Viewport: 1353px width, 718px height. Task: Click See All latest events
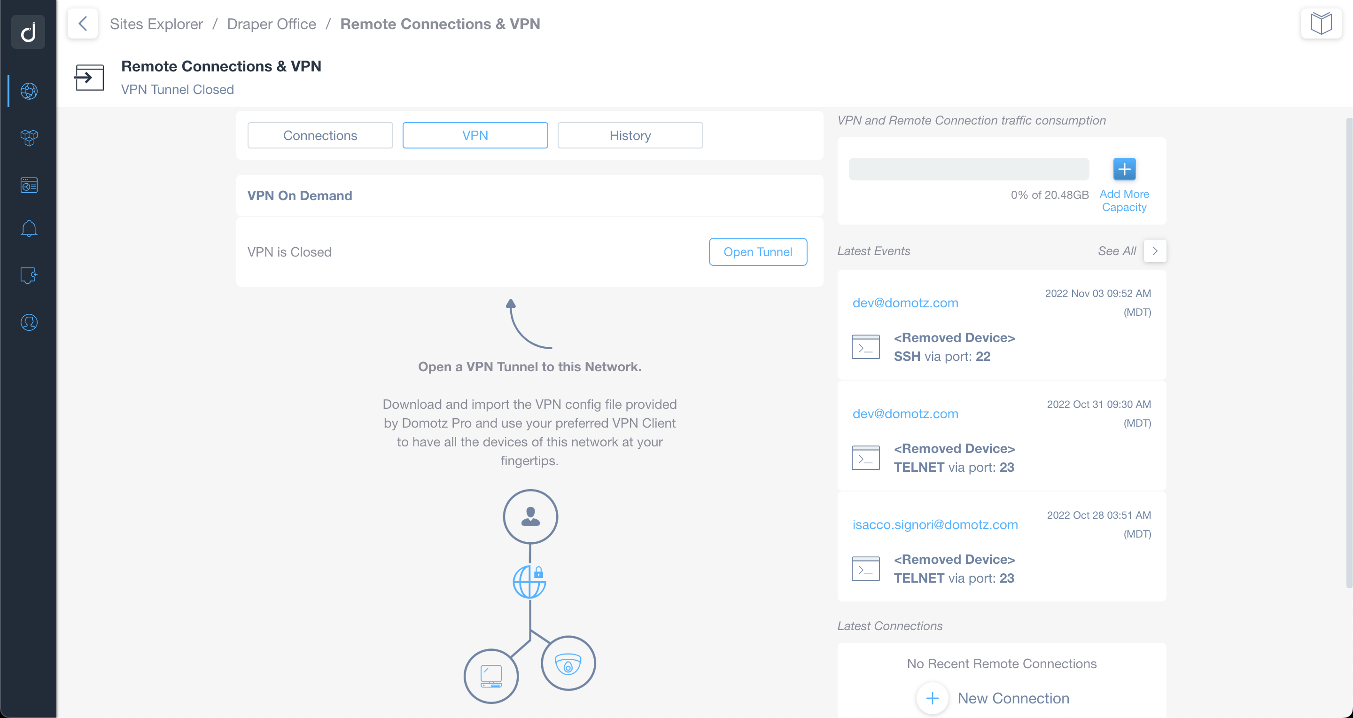(x=1117, y=251)
